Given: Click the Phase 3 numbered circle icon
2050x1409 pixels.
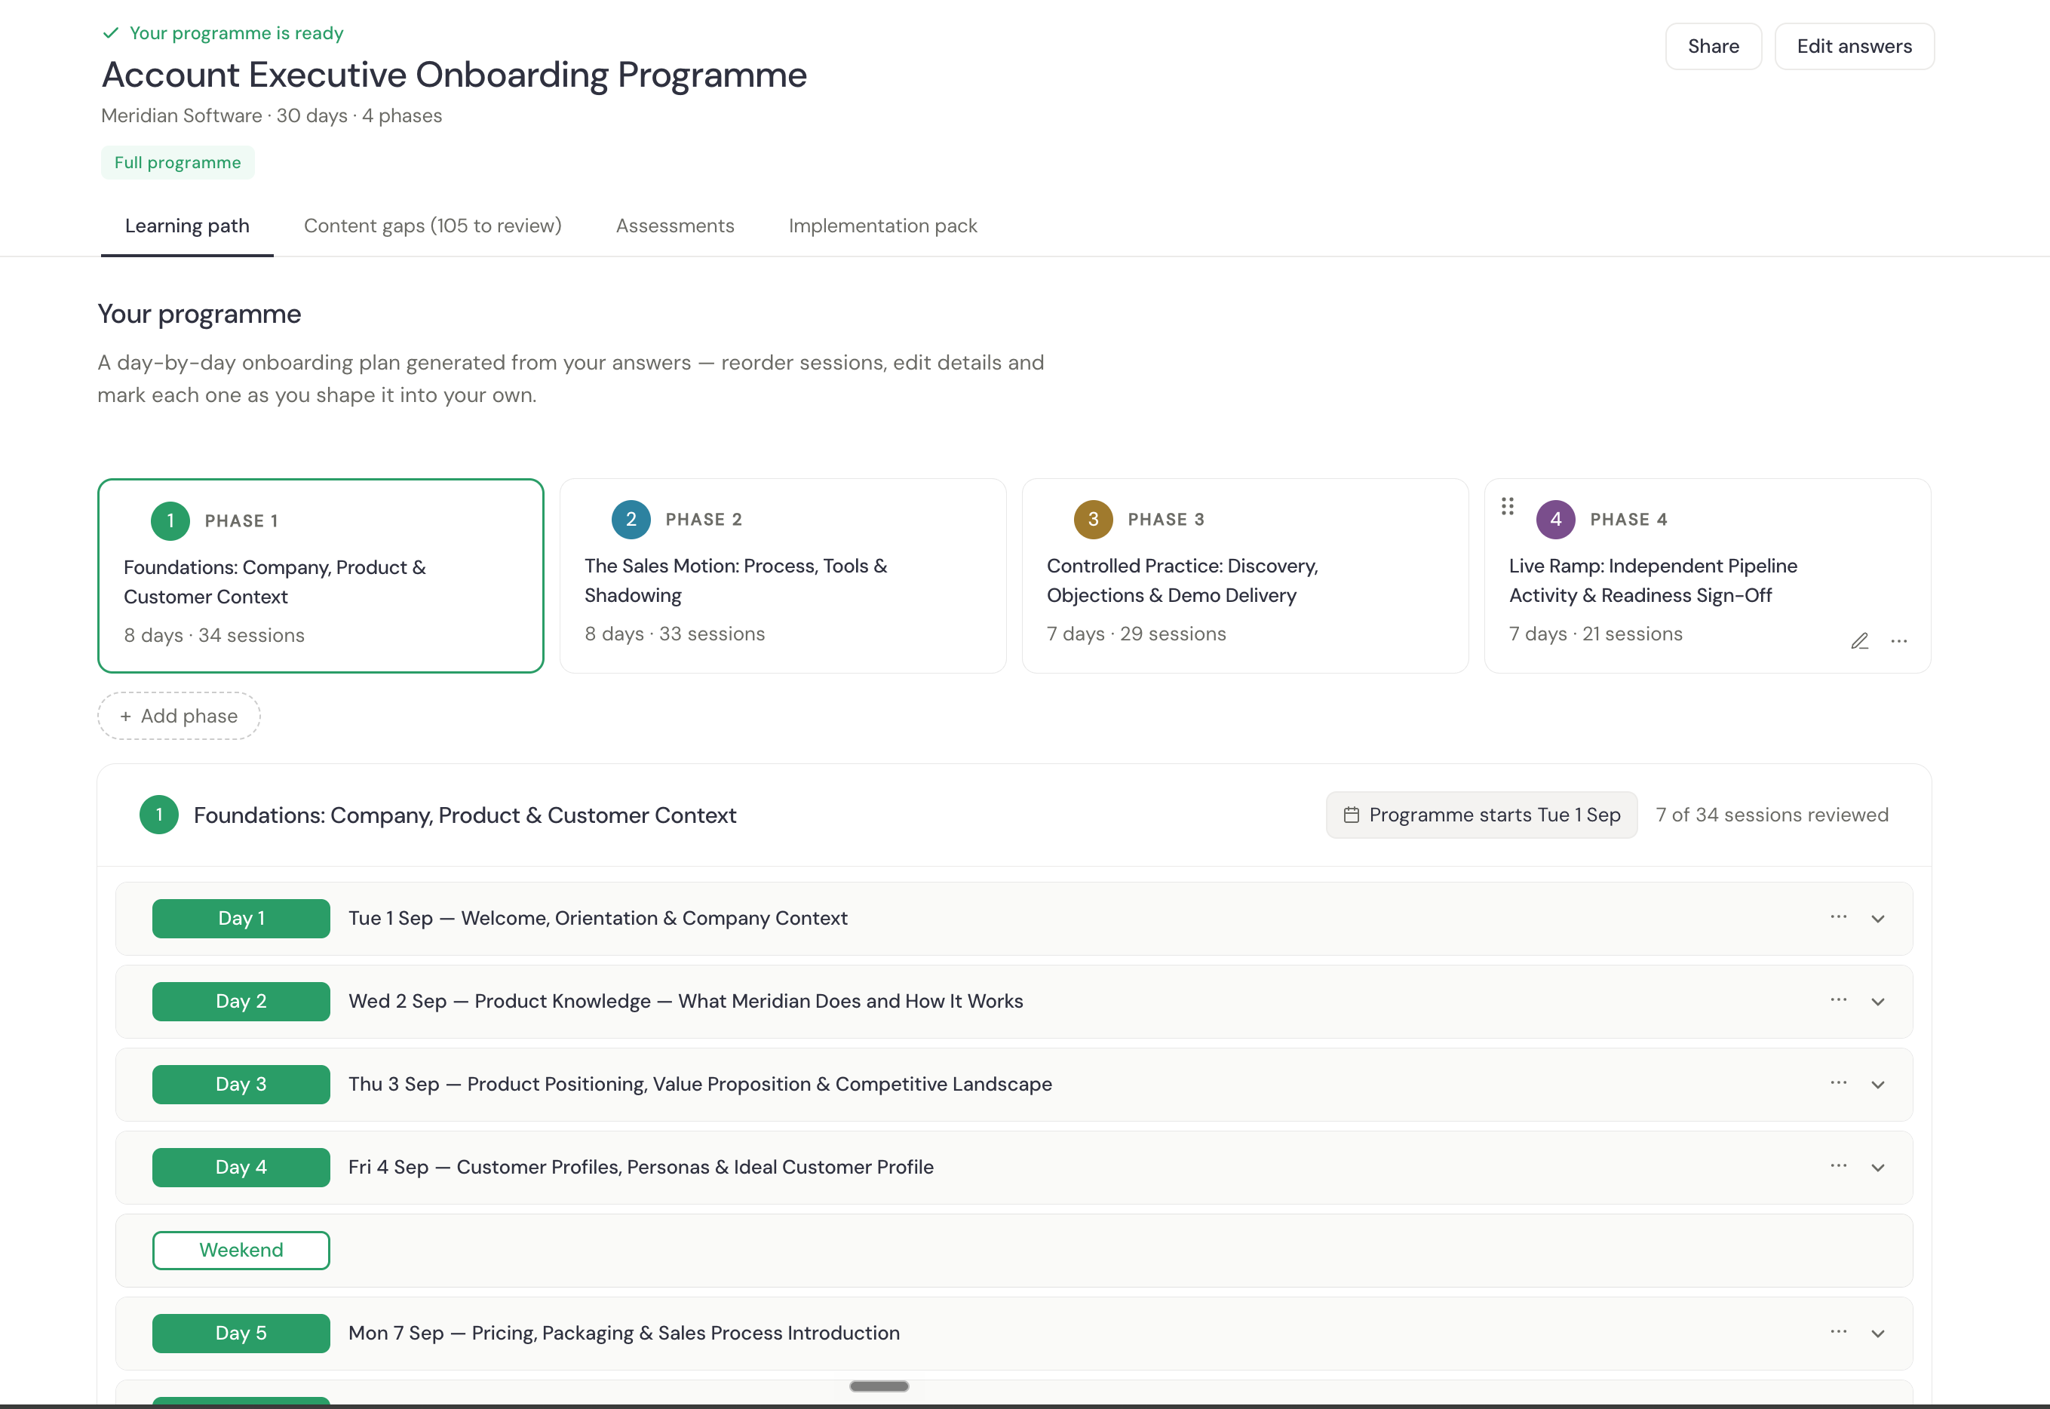Looking at the screenshot, I should 1093,519.
